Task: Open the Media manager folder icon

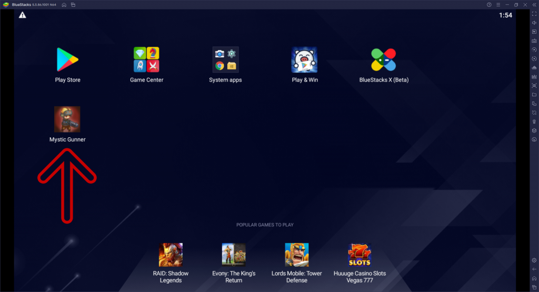Action: (534, 95)
